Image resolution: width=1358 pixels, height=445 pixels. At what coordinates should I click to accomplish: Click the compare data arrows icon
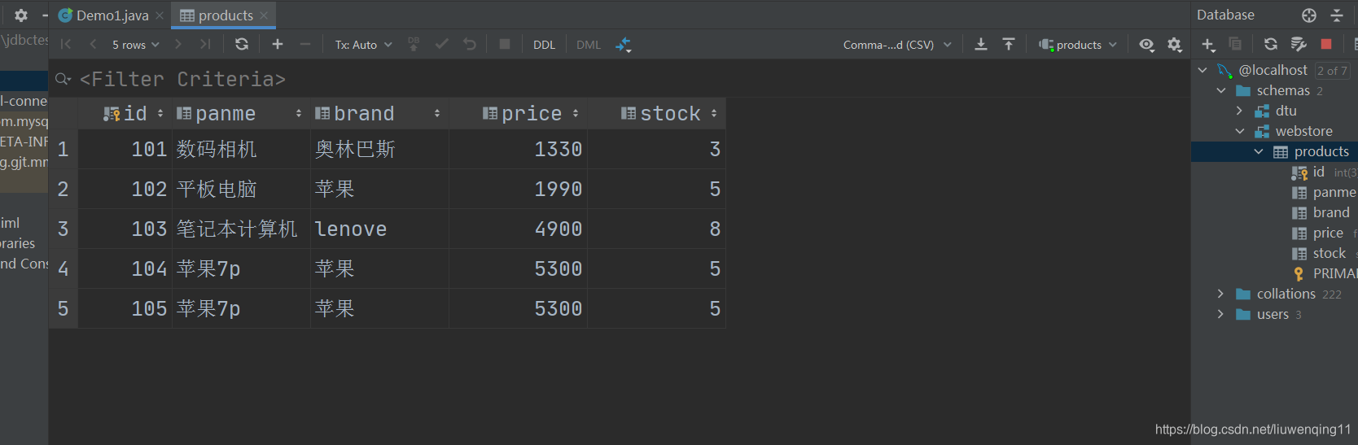(x=624, y=45)
